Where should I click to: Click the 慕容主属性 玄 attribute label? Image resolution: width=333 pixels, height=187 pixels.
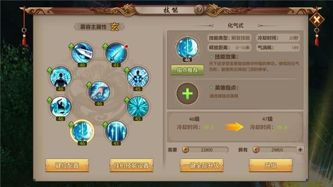coord(99,27)
